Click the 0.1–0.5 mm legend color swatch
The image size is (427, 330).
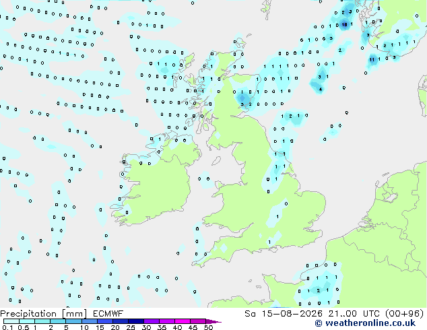(x=11, y=321)
